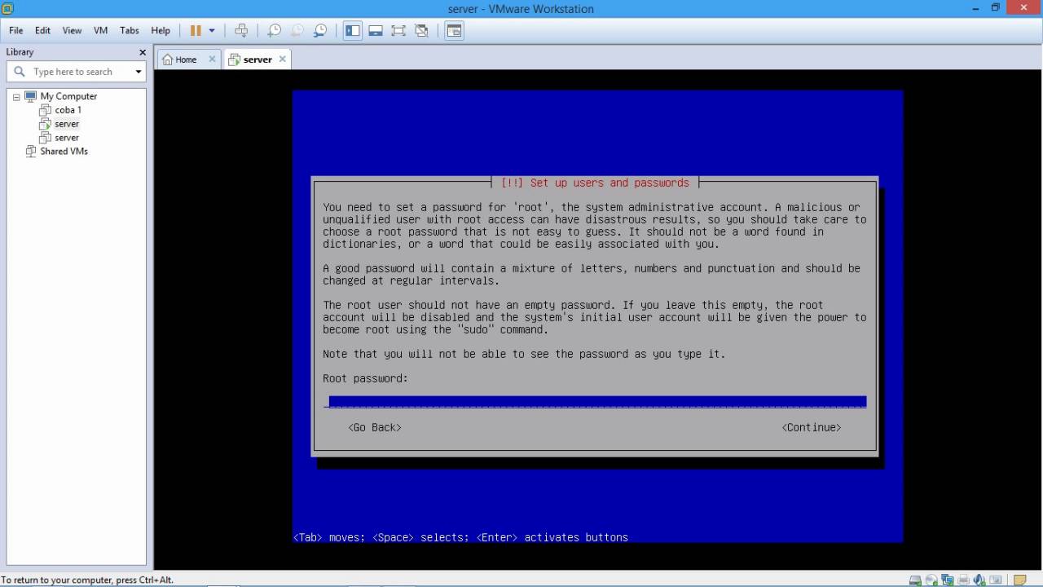The height and width of the screenshot is (587, 1043).
Task: Collapse the My Computer tree node
Action: pos(16,96)
